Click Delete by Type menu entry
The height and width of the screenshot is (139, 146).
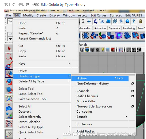pos(42,76)
